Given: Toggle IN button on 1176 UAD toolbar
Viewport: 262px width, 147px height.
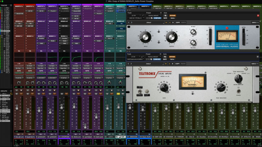Looking at the screenshot, I should [166, 23].
